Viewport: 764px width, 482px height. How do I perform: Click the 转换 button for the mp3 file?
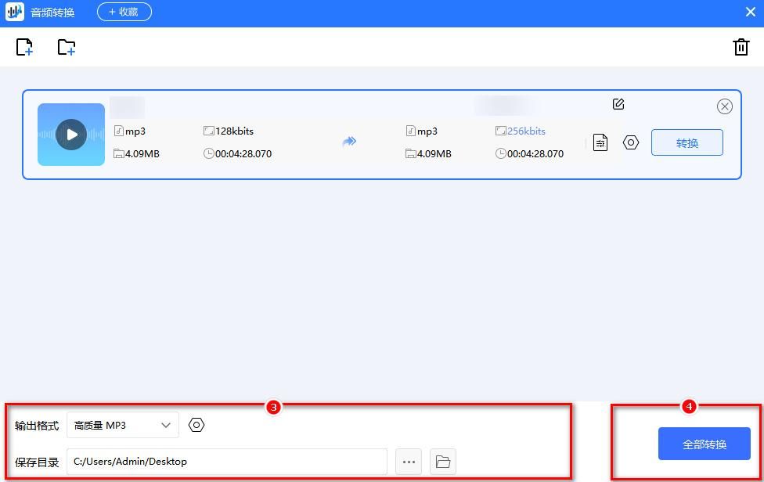point(687,142)
